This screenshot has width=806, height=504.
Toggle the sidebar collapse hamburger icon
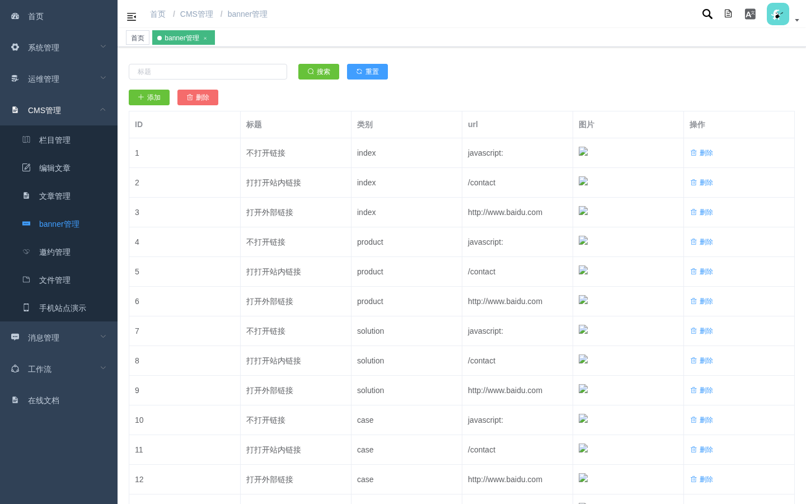tap(132, 17)
